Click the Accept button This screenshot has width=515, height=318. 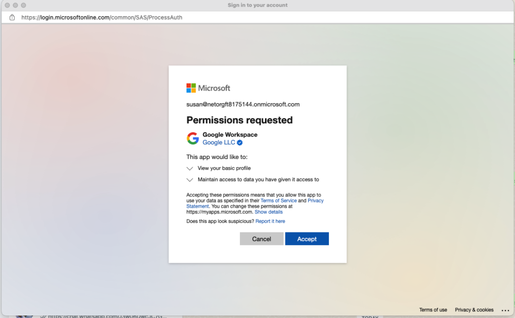pos(307,239)
